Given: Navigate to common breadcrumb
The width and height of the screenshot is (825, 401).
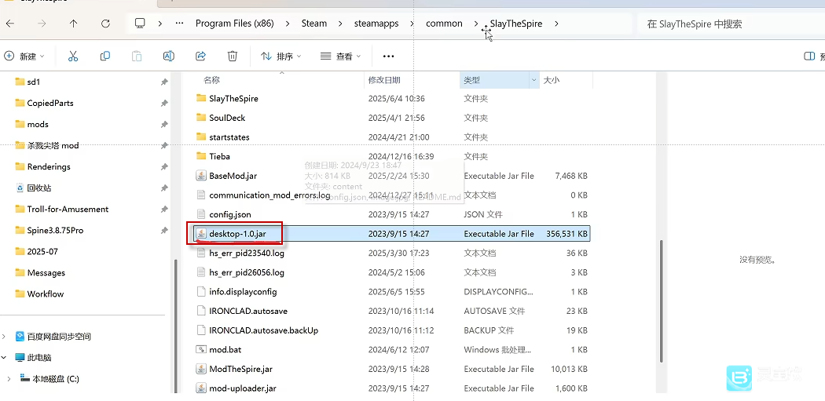Looking at the screenshot, I should 444,24.
